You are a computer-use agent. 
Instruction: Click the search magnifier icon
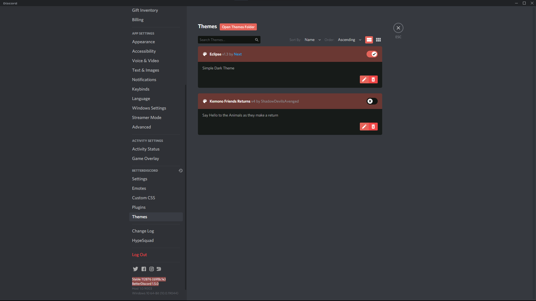pos(256,40)
